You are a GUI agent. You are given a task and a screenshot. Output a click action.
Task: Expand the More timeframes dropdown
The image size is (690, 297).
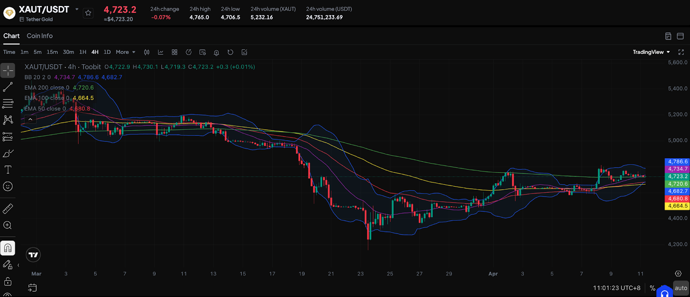tap(125, 52)
